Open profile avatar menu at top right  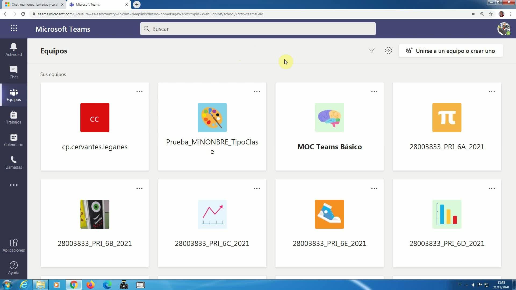click(x=504, y=29)
